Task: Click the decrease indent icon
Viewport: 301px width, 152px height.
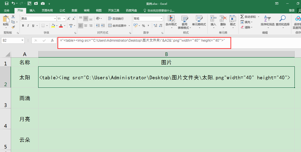Action: click(98, 25)
